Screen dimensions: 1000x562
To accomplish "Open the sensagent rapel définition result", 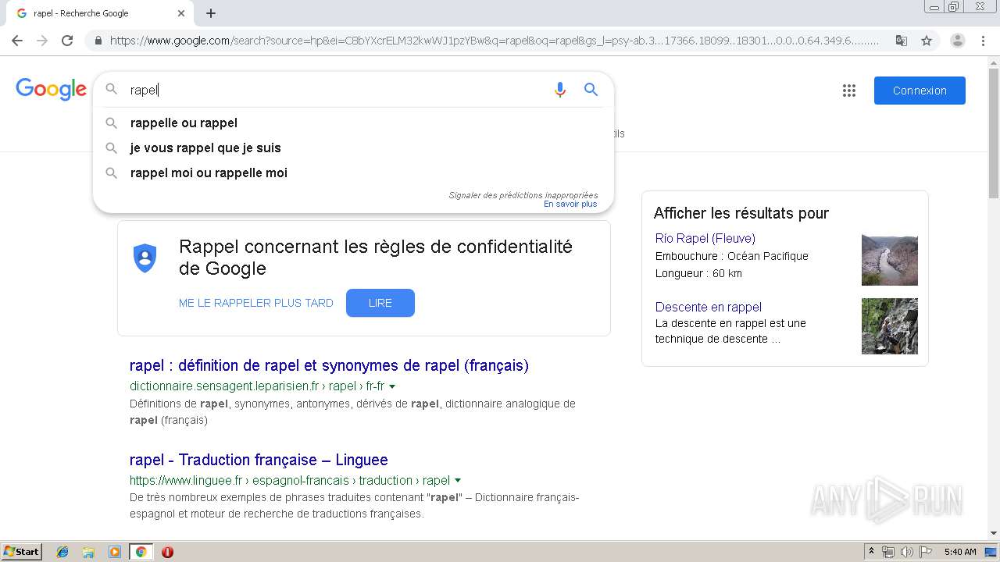I will tap(329, 365).
